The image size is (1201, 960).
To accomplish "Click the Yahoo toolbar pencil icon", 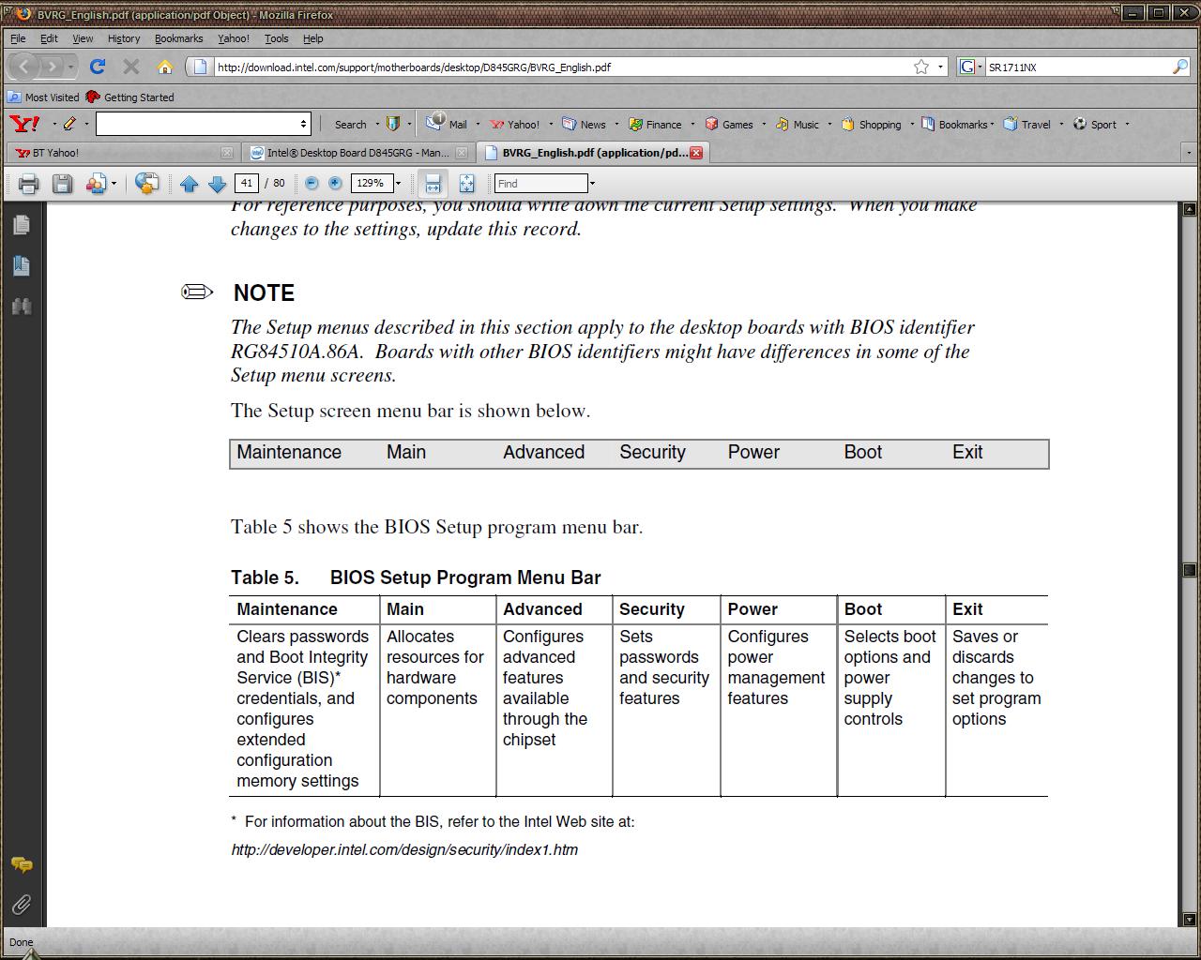I will click(x=69, y=124).
